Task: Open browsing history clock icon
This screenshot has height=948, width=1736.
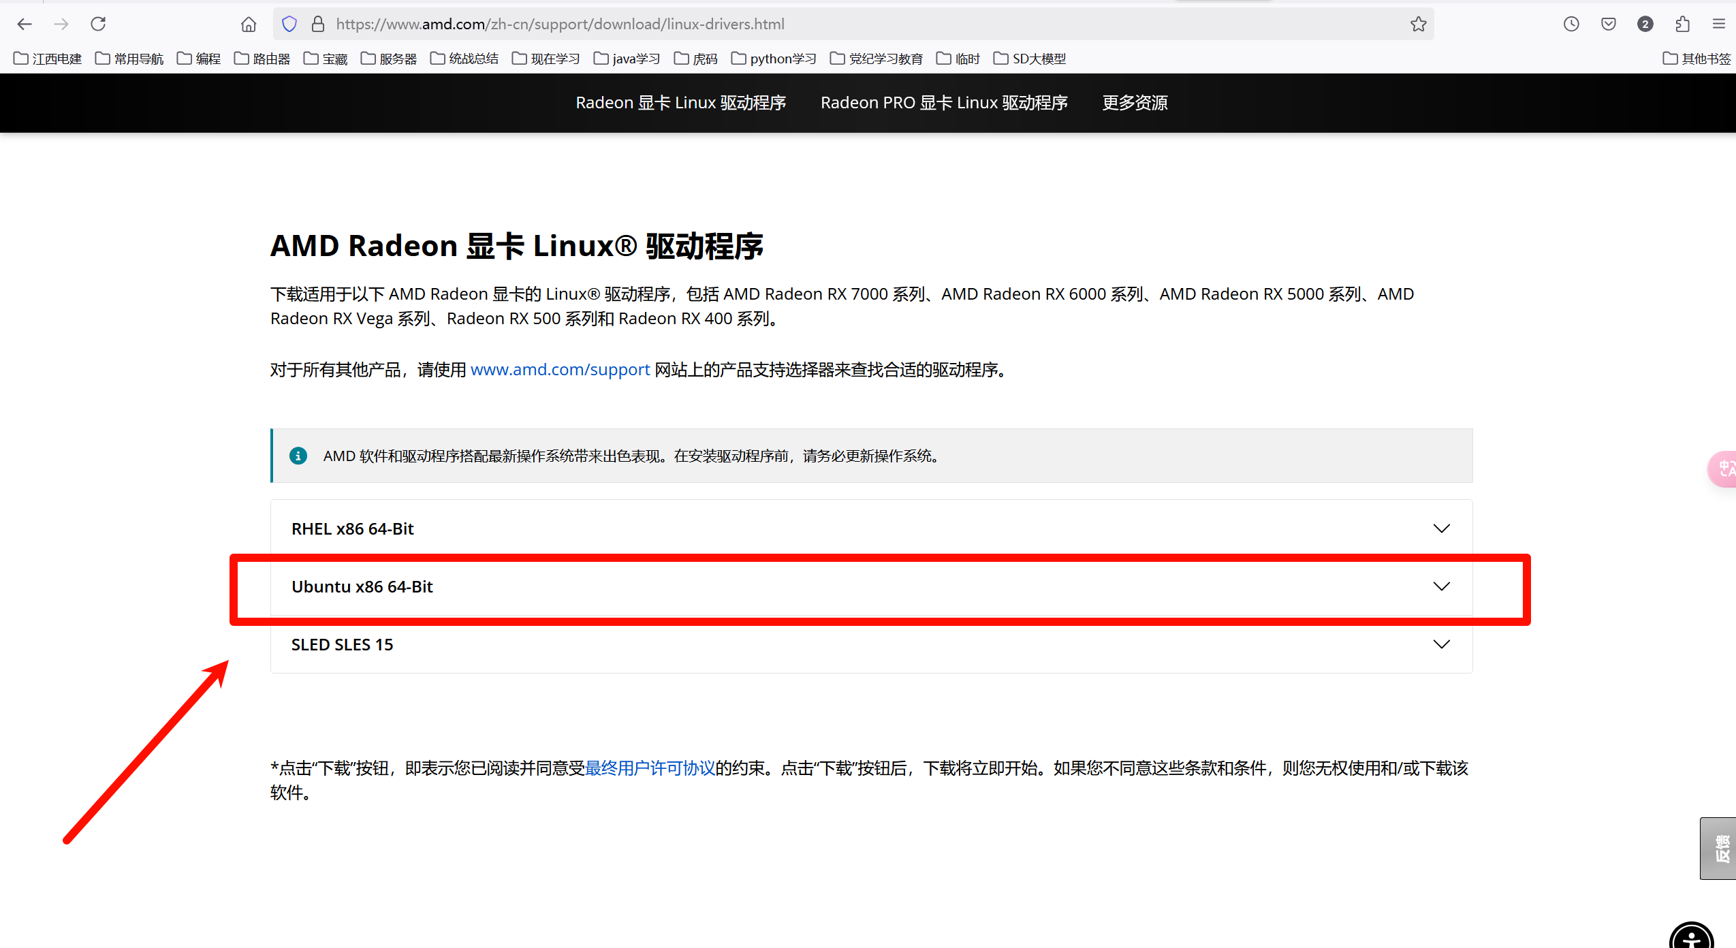Action: (x=1571, y=24)
